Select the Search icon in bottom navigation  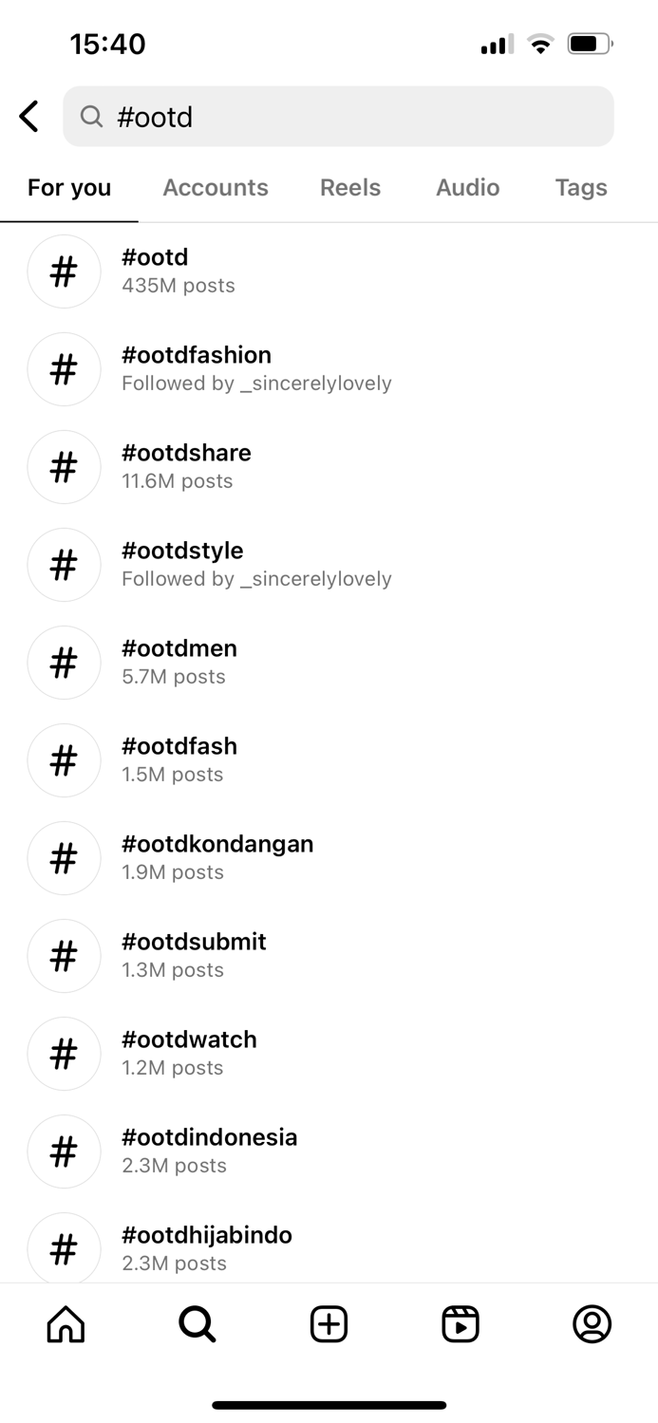tap(196, 1323)
